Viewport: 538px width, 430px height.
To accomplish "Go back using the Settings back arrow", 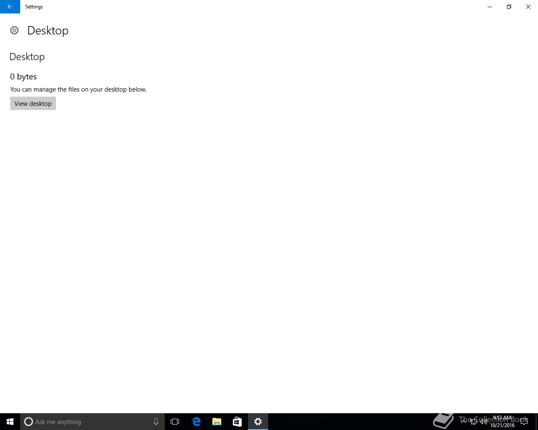I will click(10, 7).
